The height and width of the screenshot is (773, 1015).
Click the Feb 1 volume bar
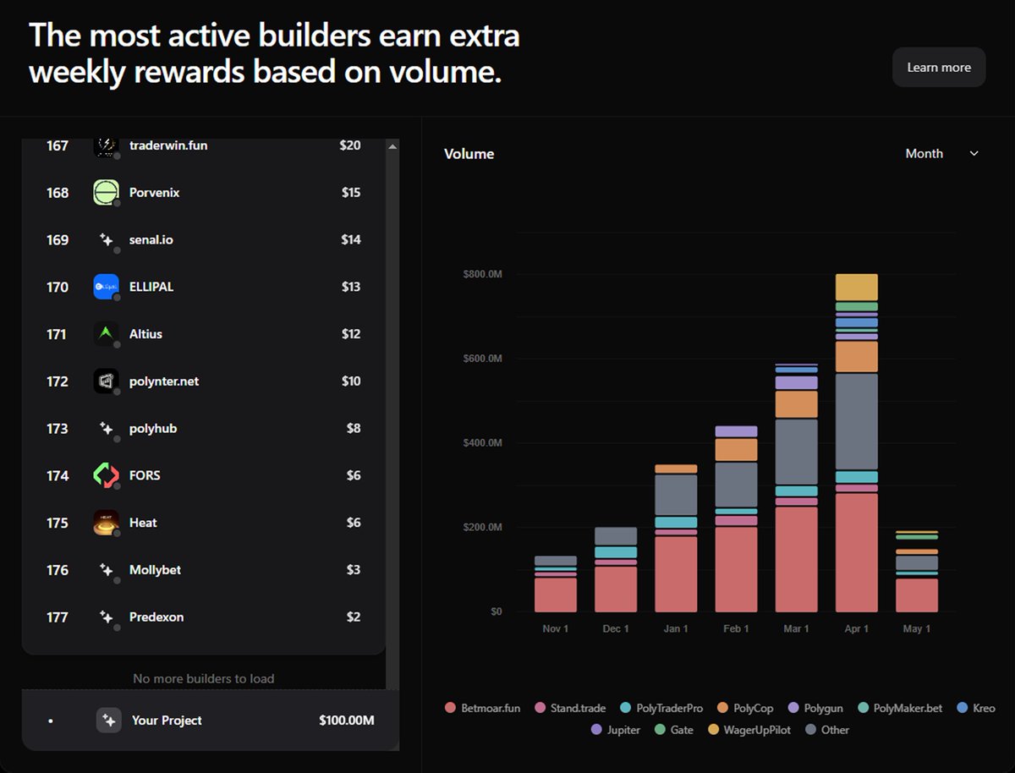click(736, 518)
